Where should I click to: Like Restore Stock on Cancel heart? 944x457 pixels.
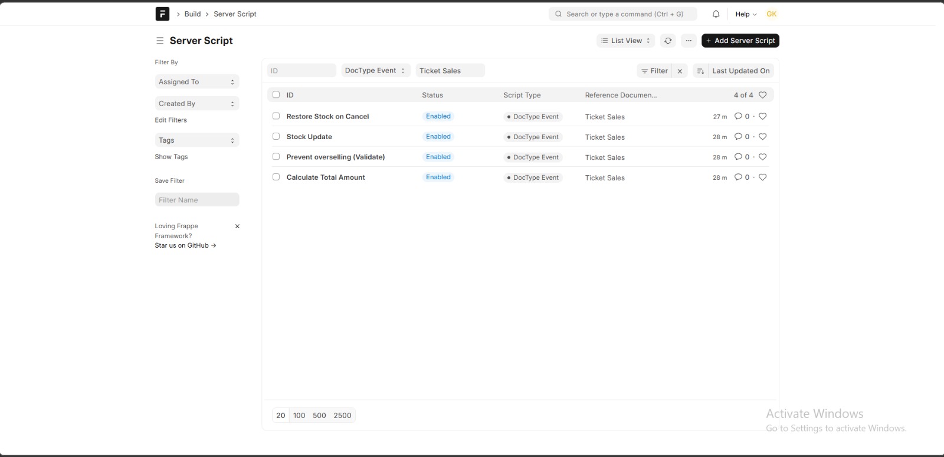762,116
